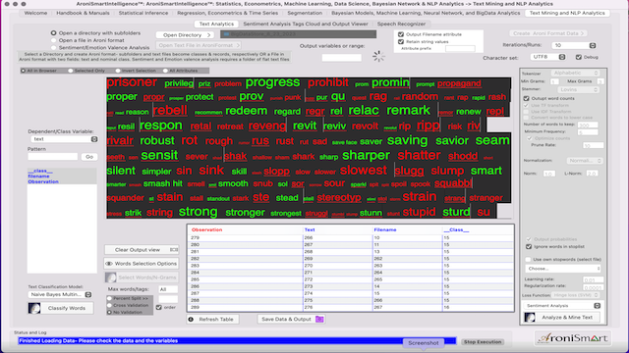Viewport: 629px width, 353px height.
Task: Click the Select Words/N-Grams icon
Action: point(111,277)
